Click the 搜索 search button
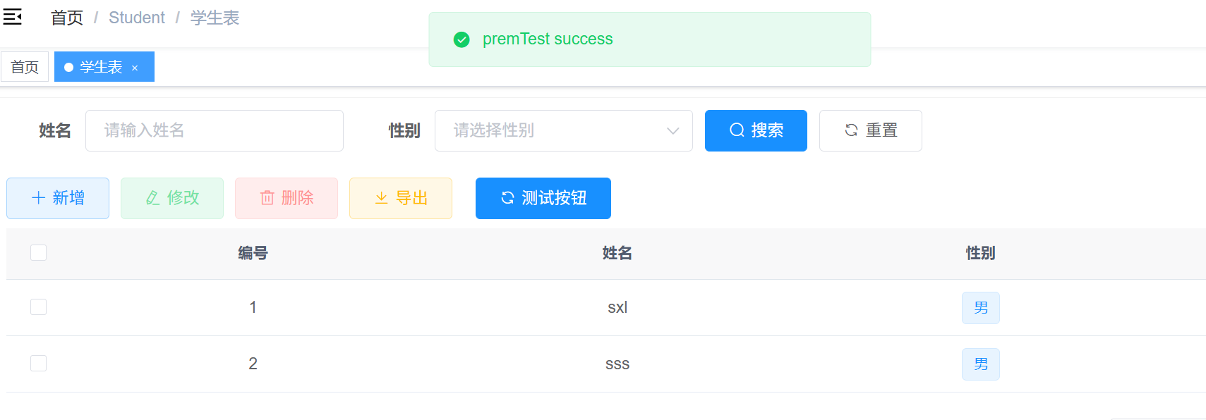 756,130
